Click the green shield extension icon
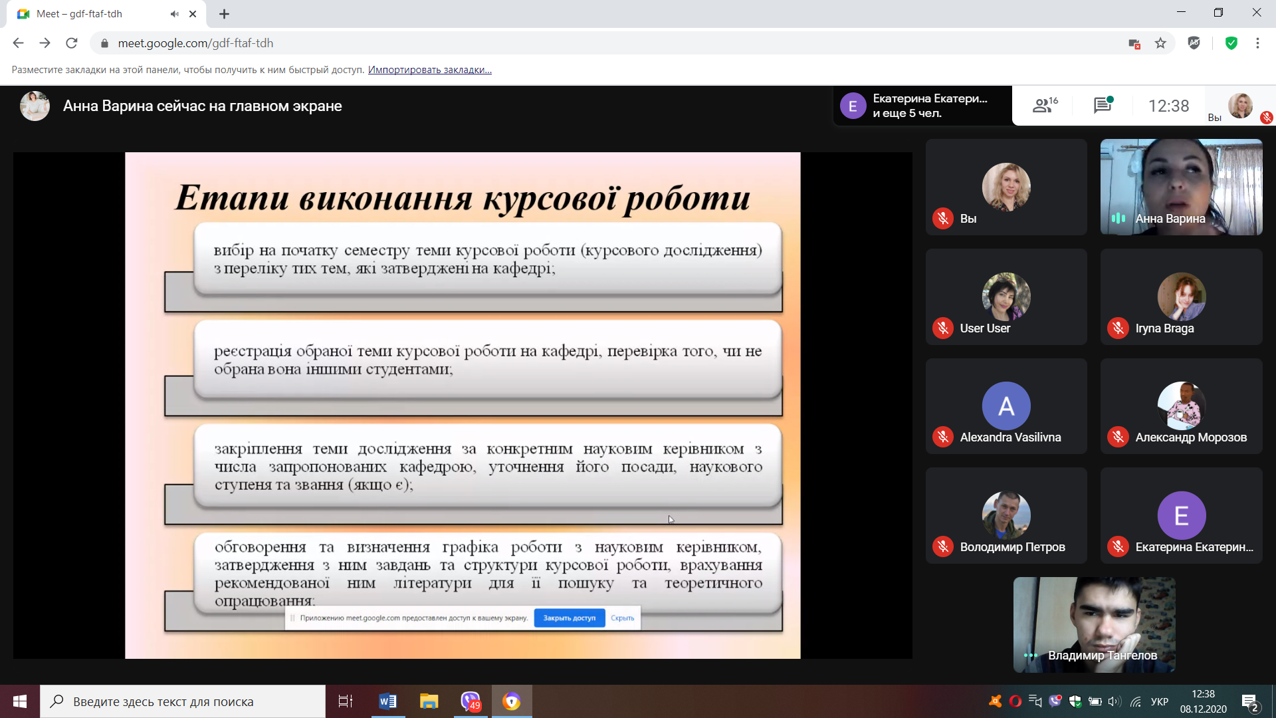This screenshot has height=718, width=1276. [x=1231, y=43]
